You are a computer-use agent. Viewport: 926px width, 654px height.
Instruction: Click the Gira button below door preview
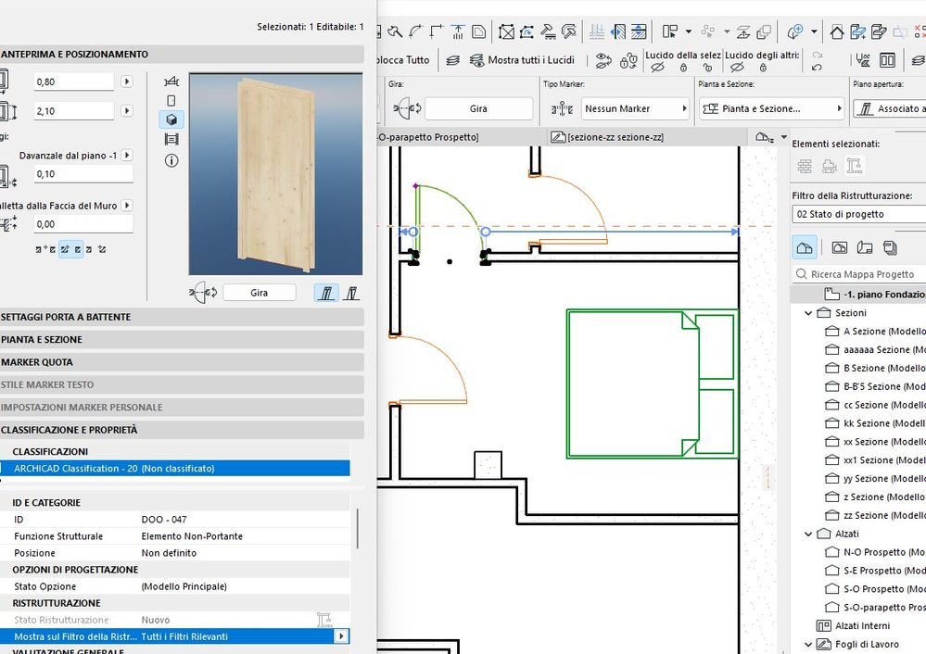(259, 293)
